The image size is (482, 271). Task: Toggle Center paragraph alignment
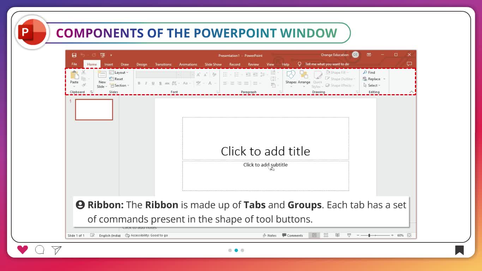232,83
